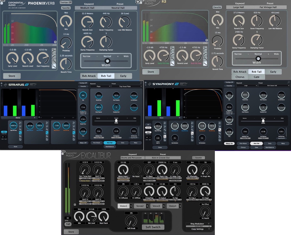The height and width of the screenshot is (235, 291).
Task: Click PhoenixVerb Keyword field Medium Hall
Action: [x=89, y=8]
